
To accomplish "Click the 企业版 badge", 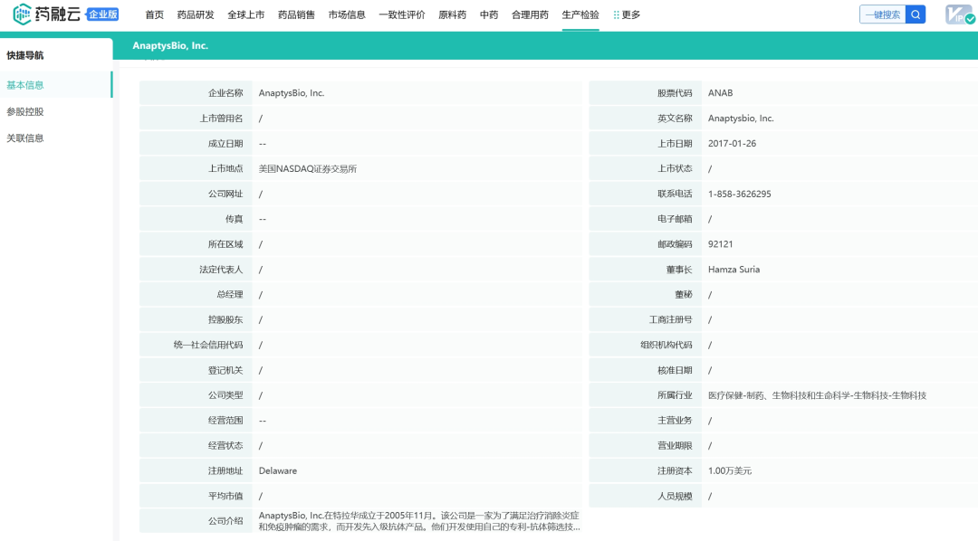I will click(103, 14).
